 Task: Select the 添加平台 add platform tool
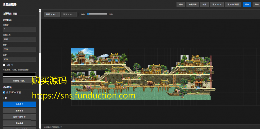(x=19, y=110)
